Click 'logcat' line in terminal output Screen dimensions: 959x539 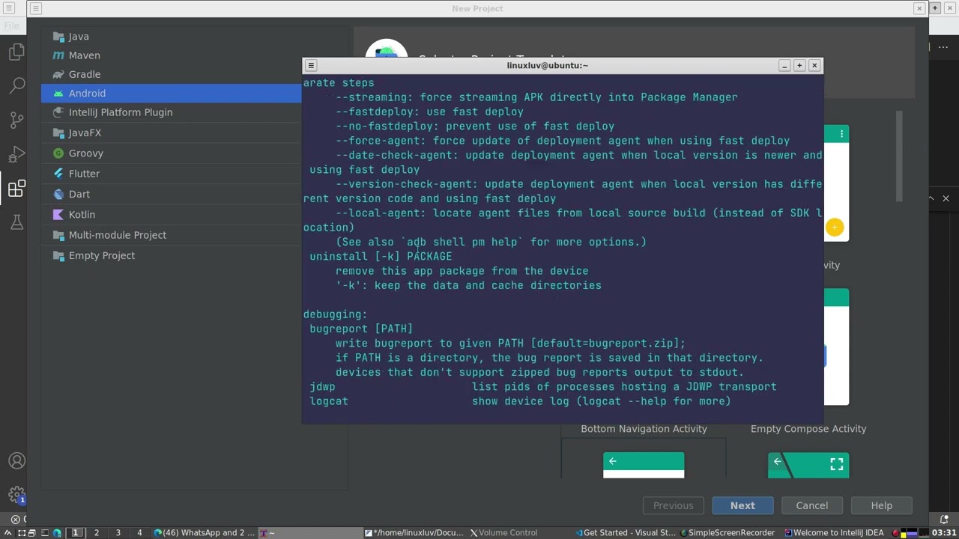(x=329, y=401)
